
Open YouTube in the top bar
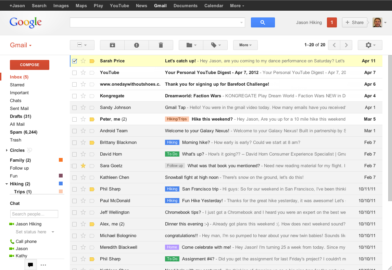119,5
